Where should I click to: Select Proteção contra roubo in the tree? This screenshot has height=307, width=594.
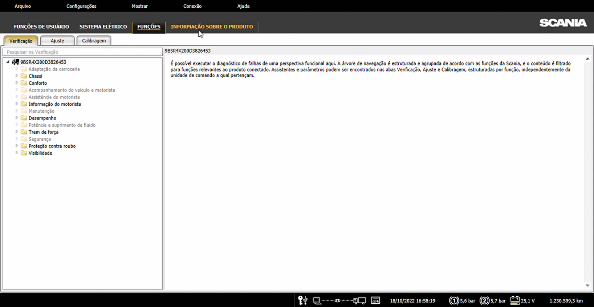52,146
